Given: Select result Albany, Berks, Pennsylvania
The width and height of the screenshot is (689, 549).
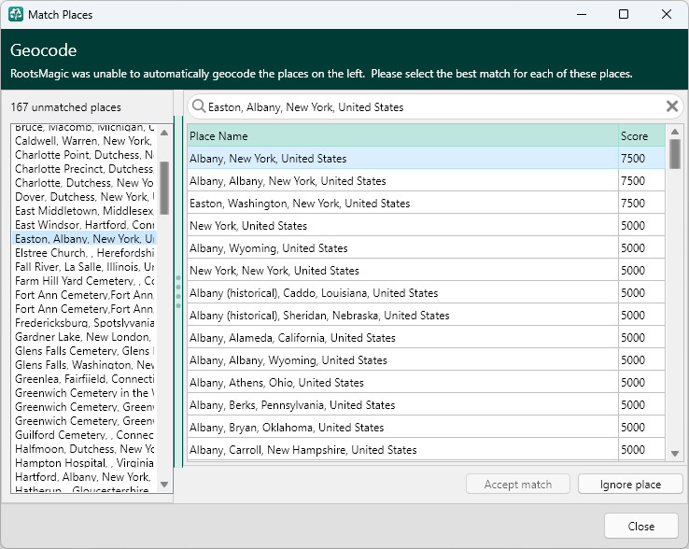Looking at the screenshot, I should click(x=402, y=405).
